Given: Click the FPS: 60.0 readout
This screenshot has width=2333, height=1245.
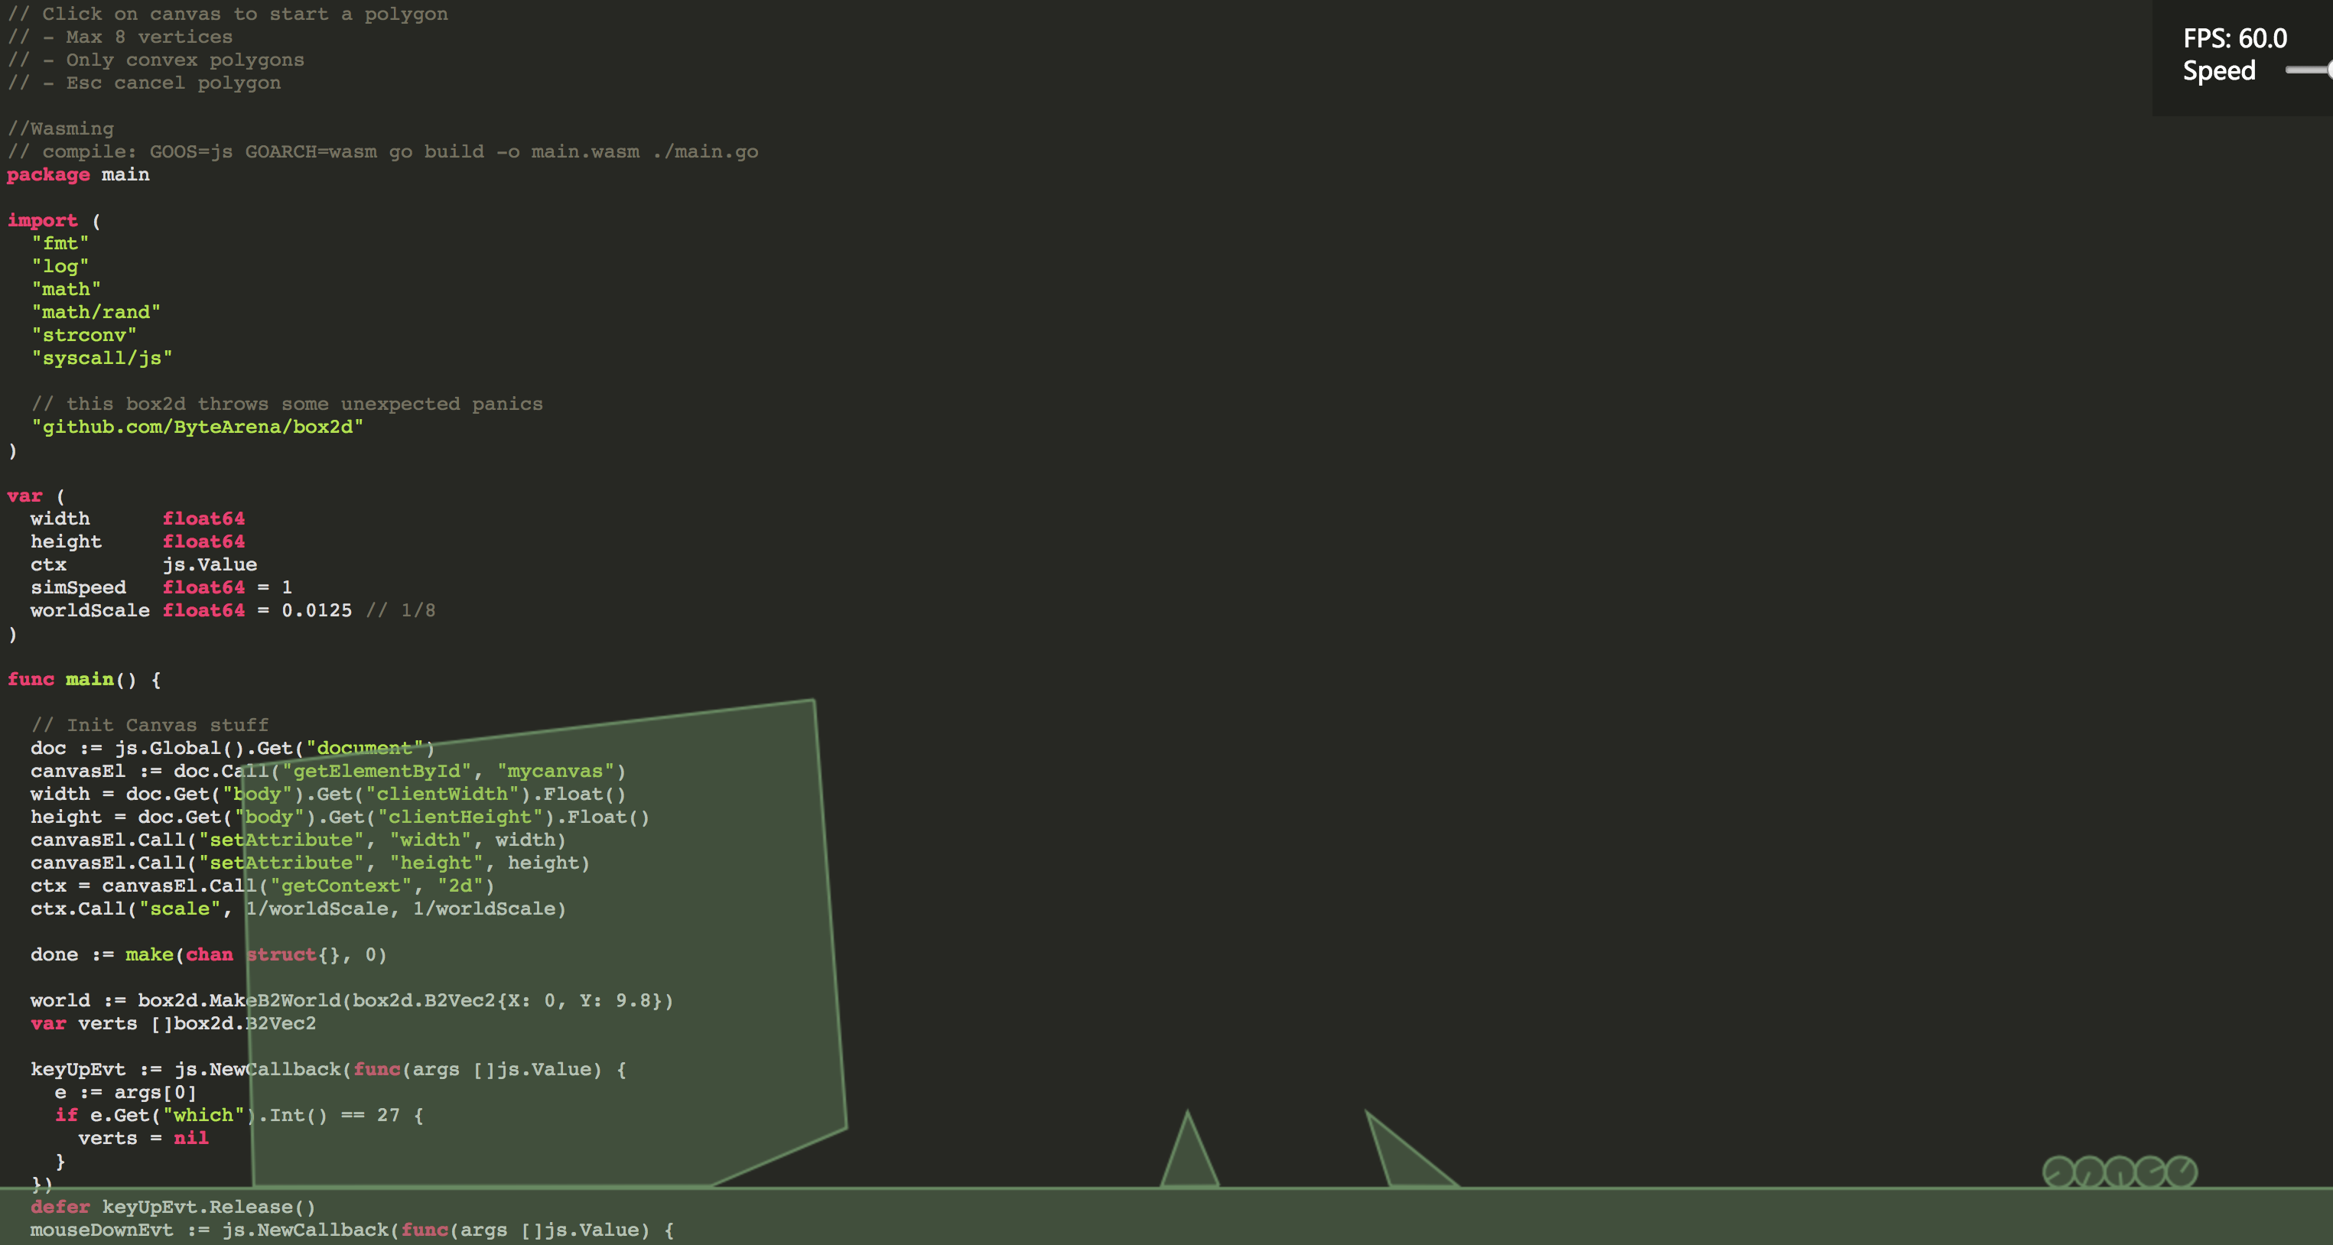Looking at the screenshot, I should [x=2234, y=39].
